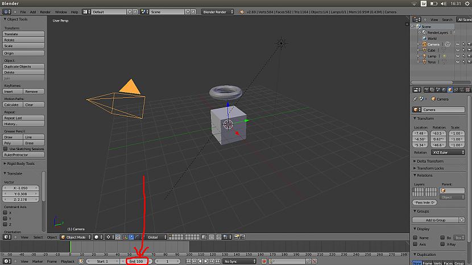Enable the Use Sketching Sessions checkbox
472x265 pixels.
pyautogui.click(x=6, y=149)
